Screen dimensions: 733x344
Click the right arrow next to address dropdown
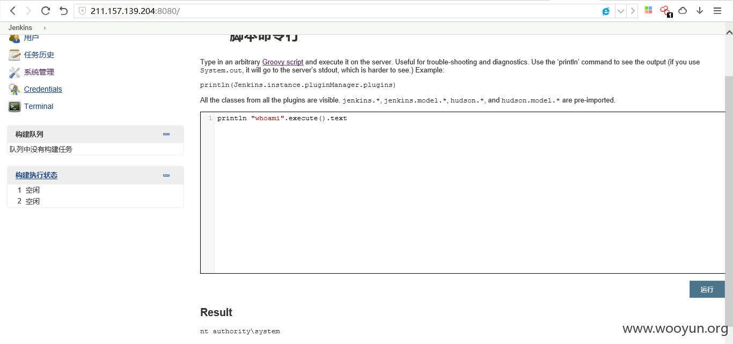(632, 11)
